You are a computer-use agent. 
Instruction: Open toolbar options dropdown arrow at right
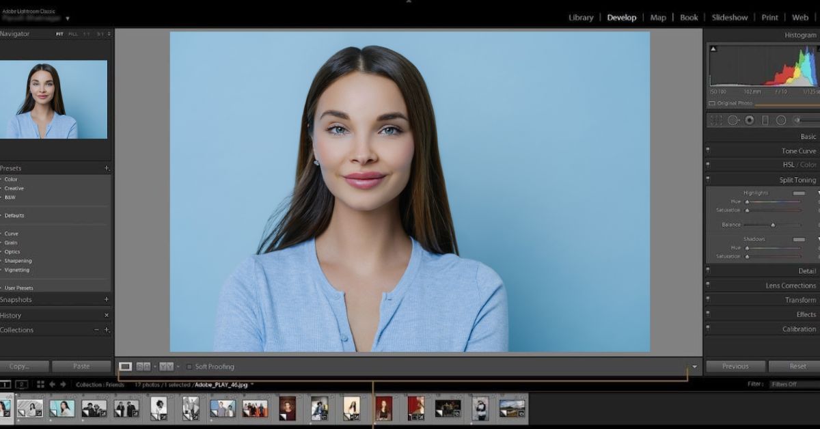click(695, 367)
